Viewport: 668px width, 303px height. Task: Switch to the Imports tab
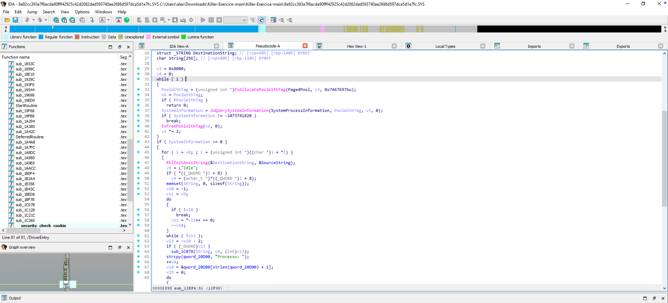(x=534, y=46)
